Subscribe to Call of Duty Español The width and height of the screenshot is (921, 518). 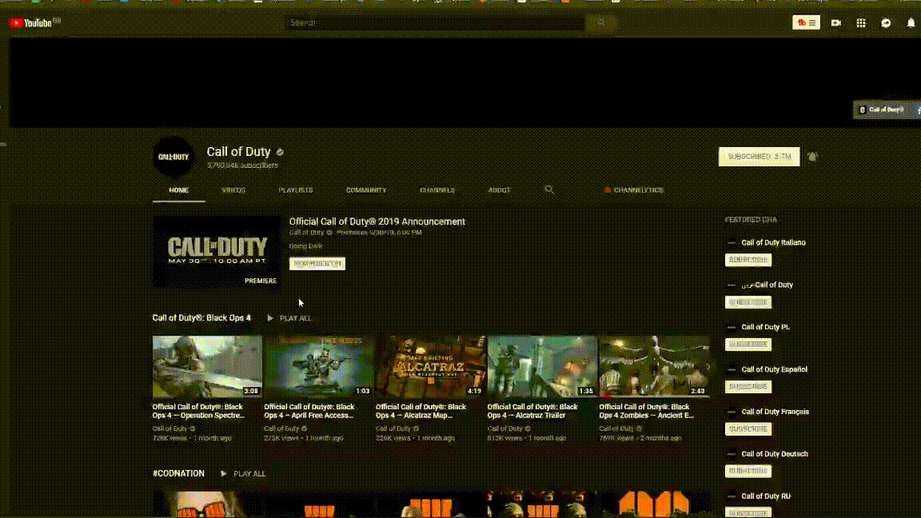click(748, 386)
